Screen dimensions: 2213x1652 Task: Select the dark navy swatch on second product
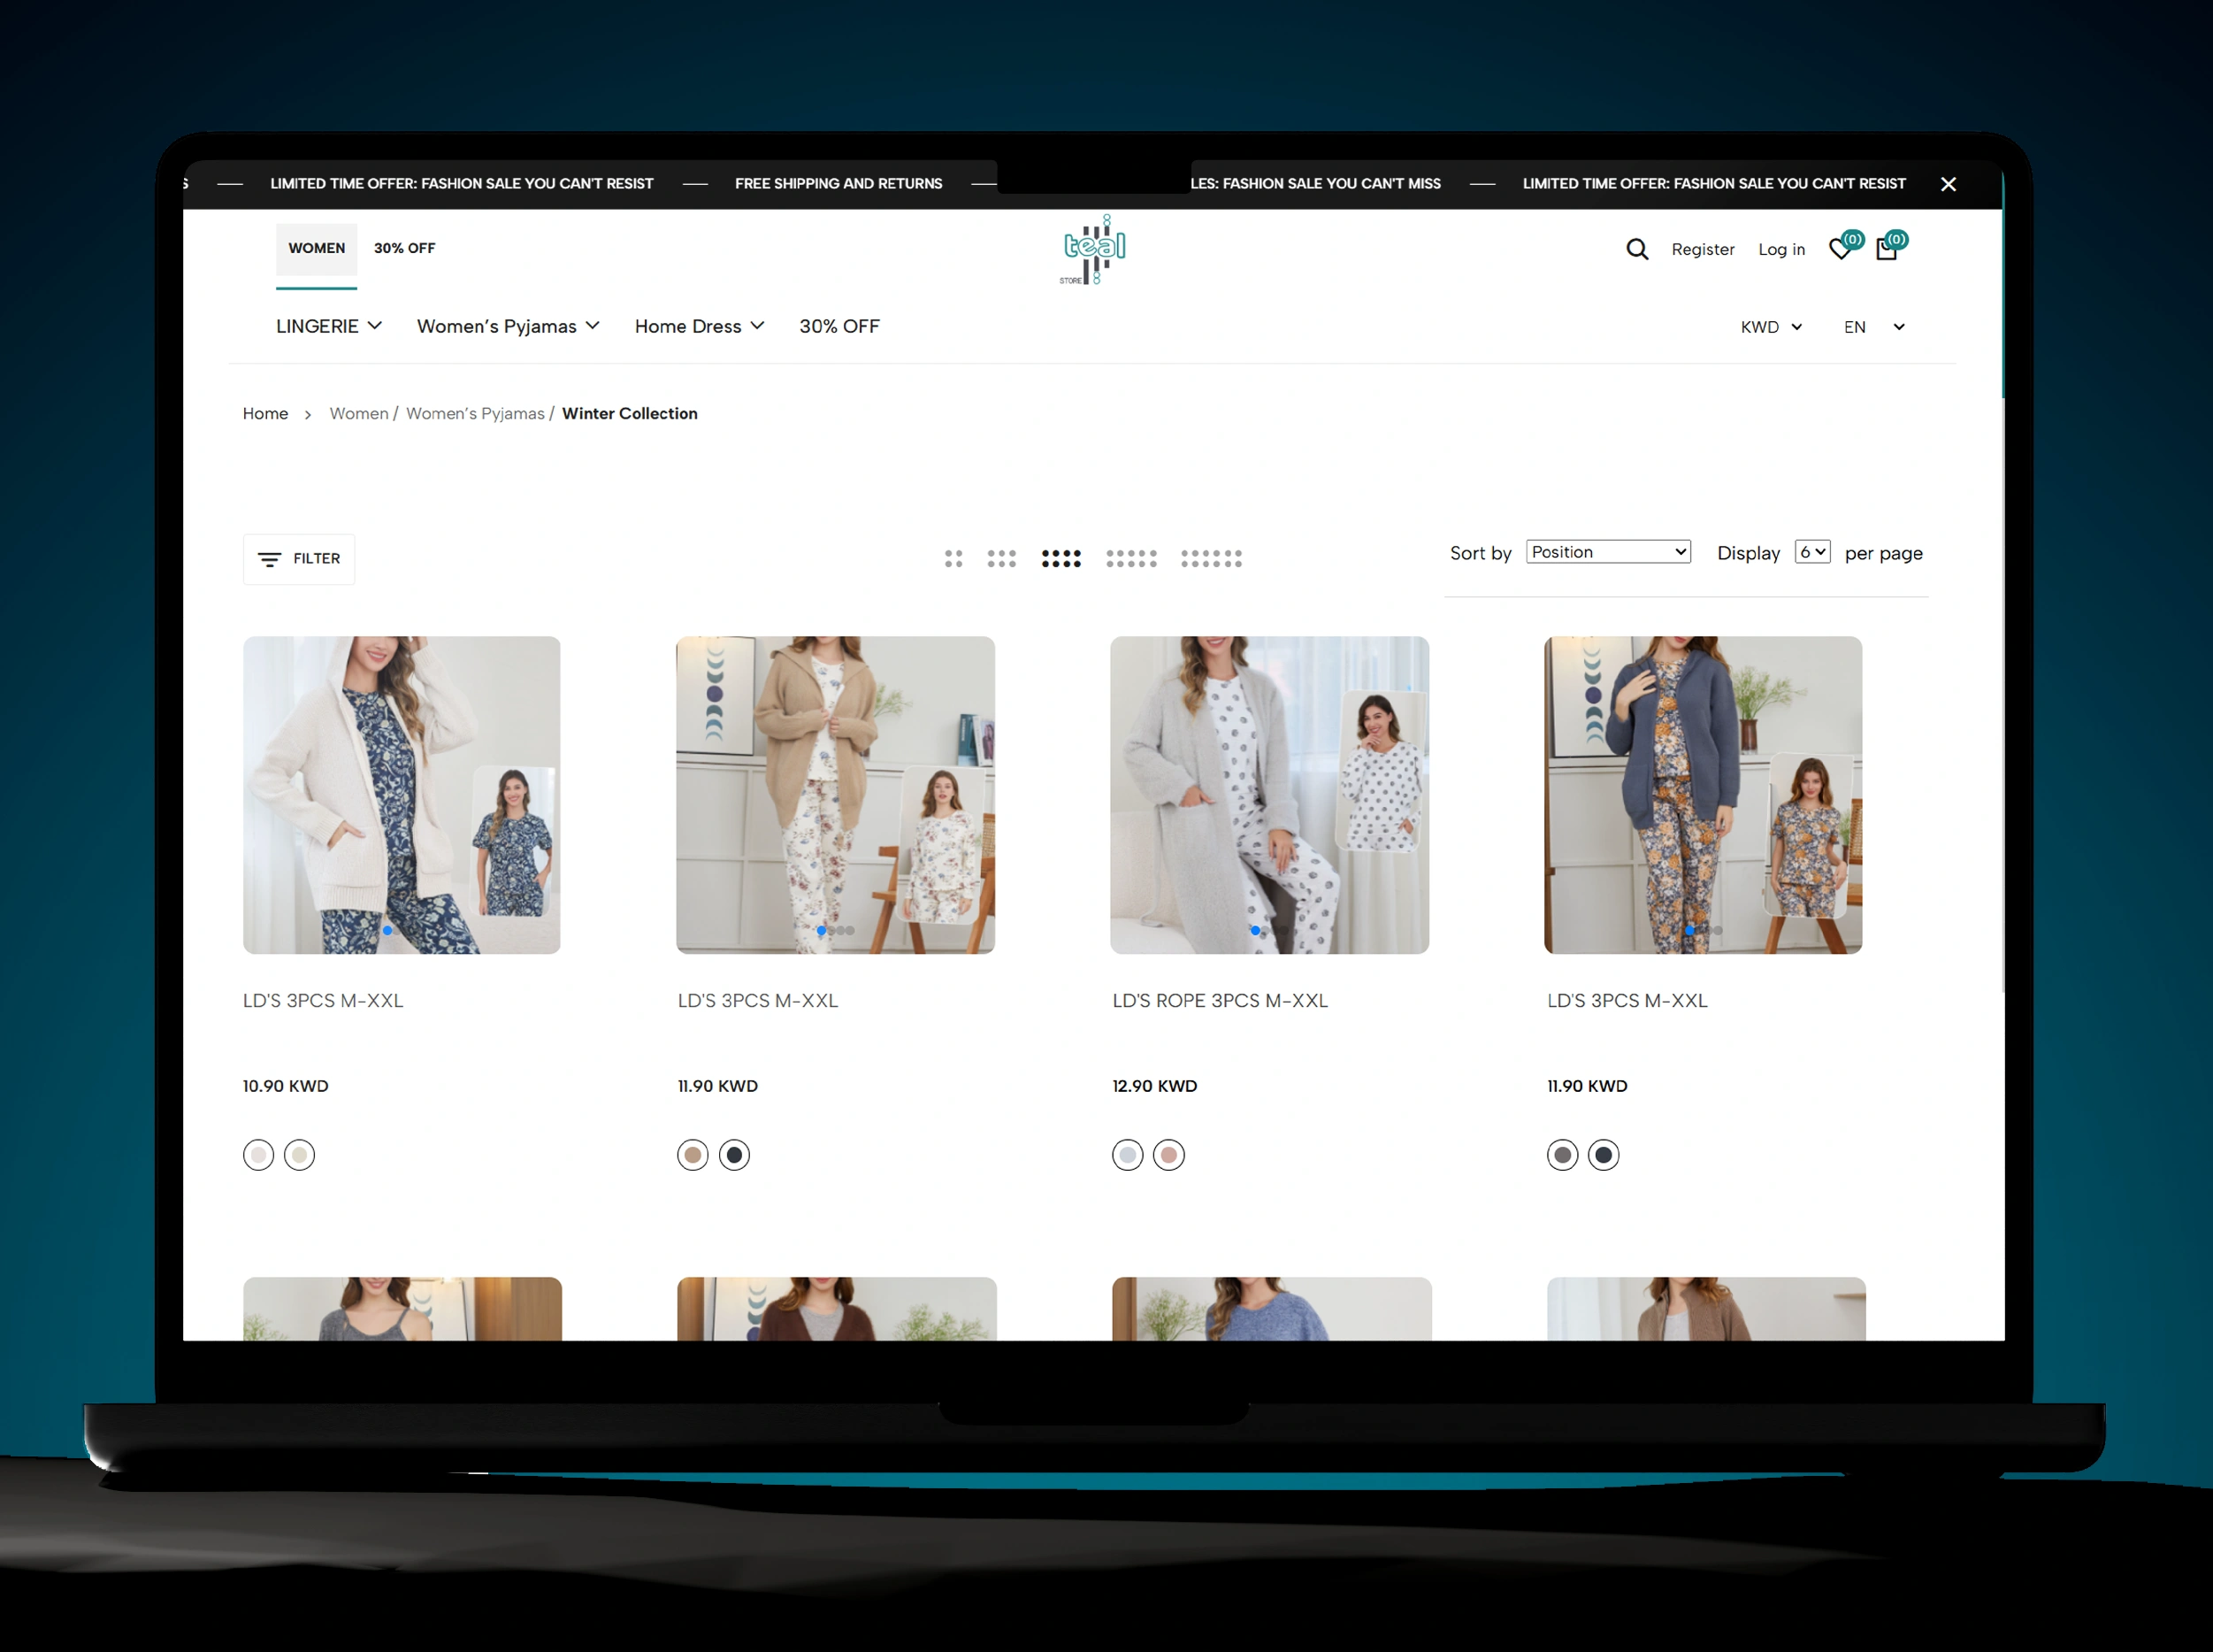735,1154
